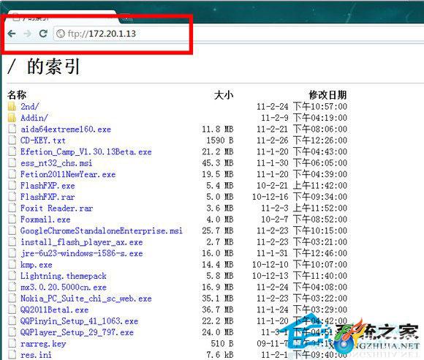This screenshot has width=424, height=360.
Task: Click file icon beside jre-6u23-windows-i586-s.exe
Action: (12, 253)
